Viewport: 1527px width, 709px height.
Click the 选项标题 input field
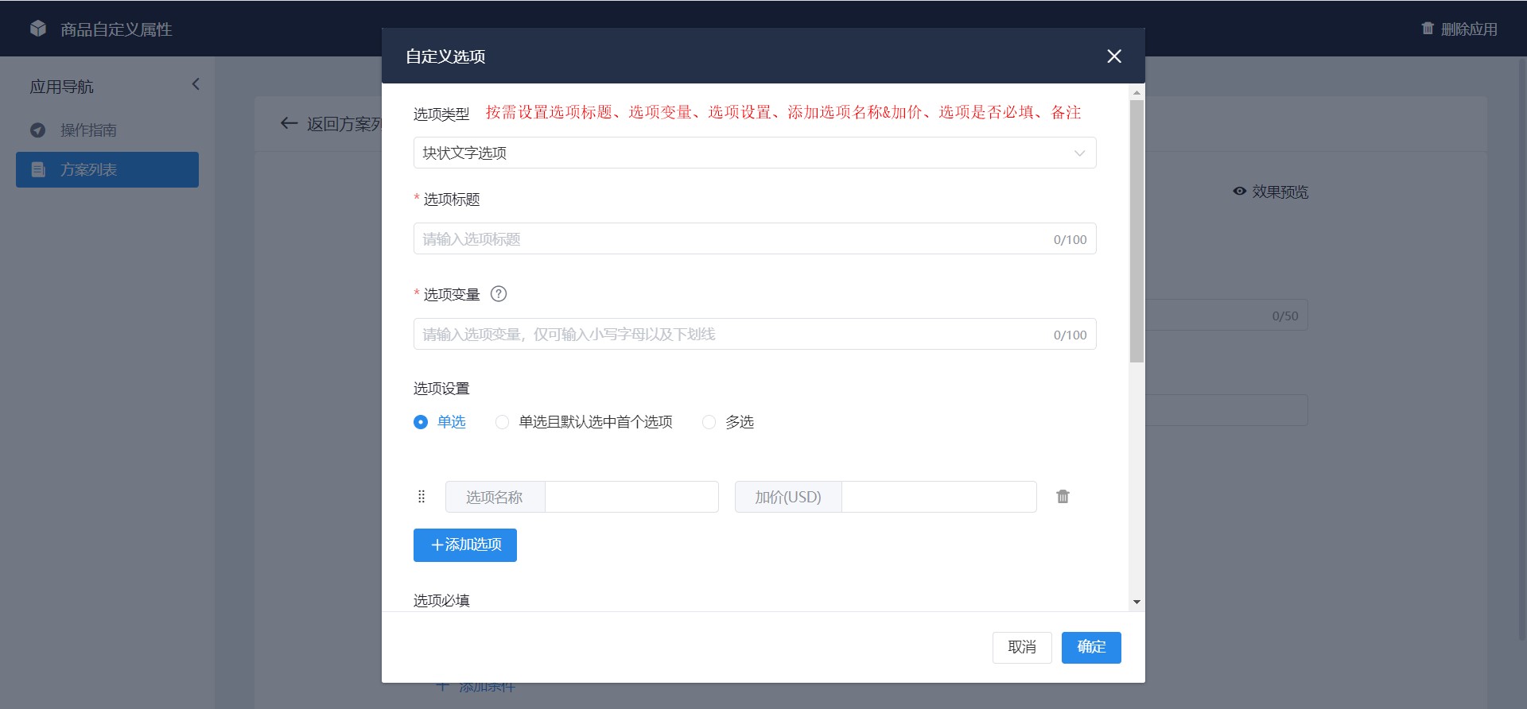[x=755, y=238]
